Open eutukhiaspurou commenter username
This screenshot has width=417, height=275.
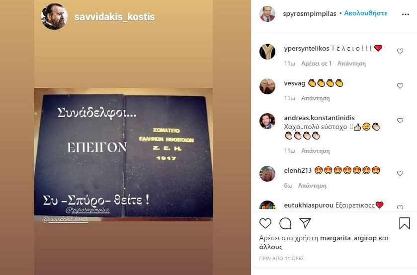click(x=309, y=206)
